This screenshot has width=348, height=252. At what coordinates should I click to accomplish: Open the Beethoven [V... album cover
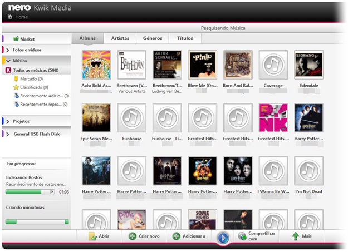click(131, 65)
